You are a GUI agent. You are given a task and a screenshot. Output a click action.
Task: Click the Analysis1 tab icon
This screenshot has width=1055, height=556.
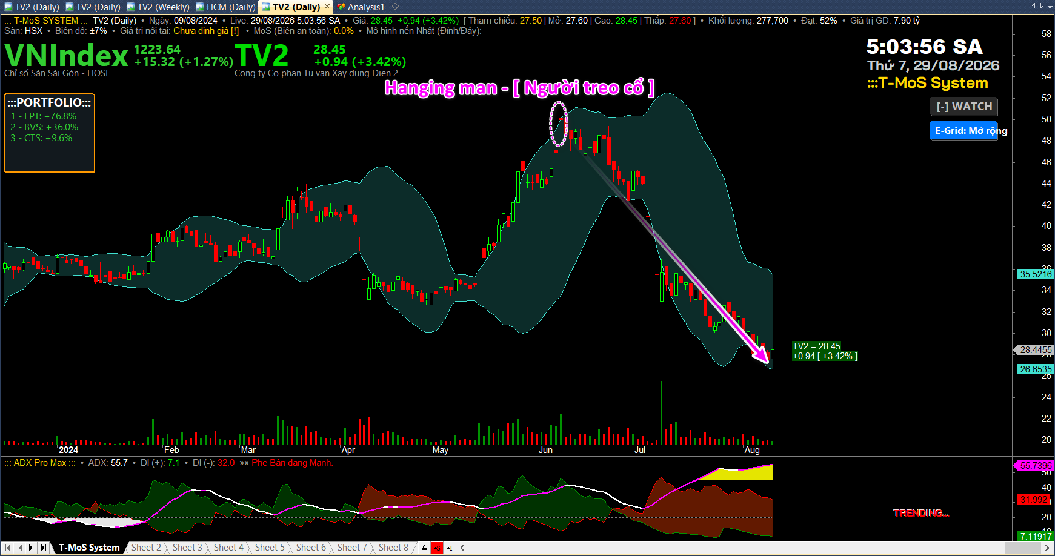coord(342,7)
